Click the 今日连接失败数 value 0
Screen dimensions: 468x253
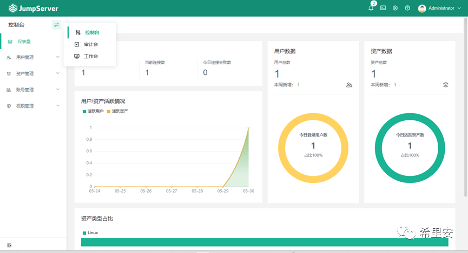205,72
